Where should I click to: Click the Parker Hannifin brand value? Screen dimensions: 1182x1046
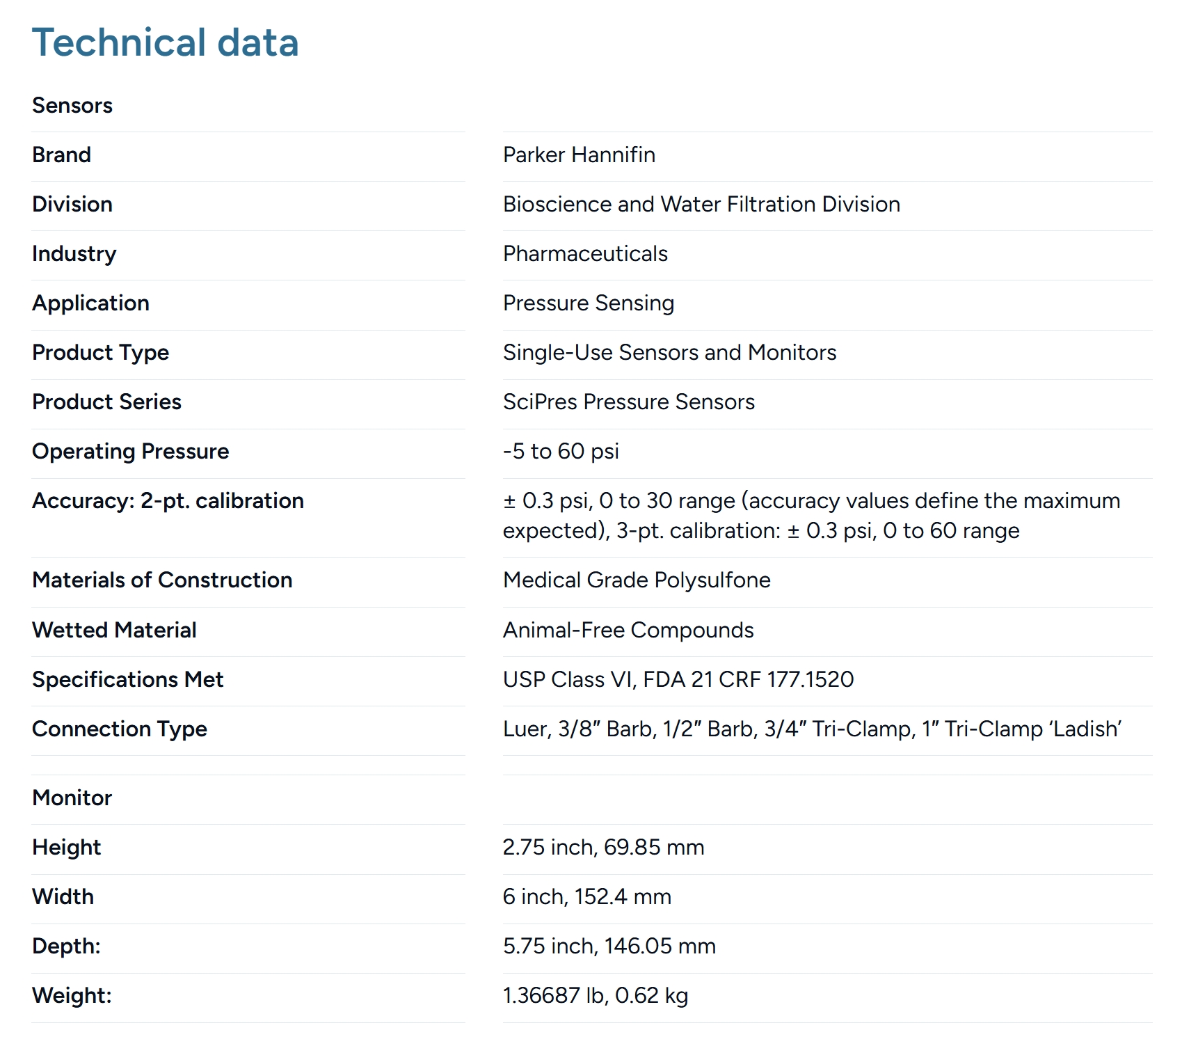579,155
